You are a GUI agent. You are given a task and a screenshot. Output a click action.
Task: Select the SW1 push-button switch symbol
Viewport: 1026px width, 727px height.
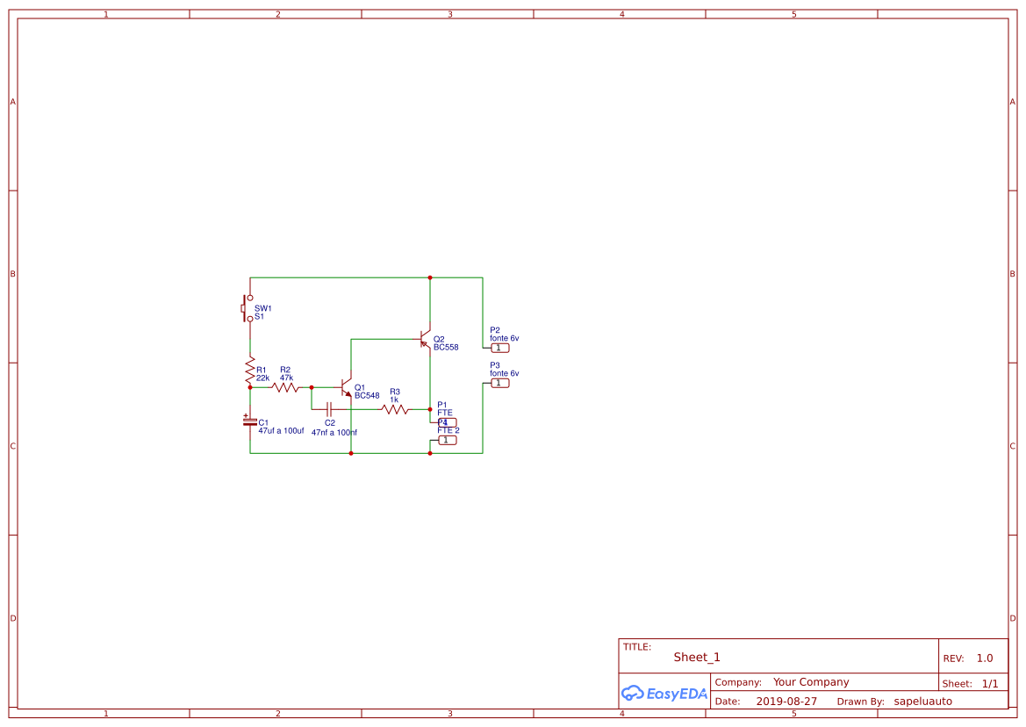coord(248,309)
